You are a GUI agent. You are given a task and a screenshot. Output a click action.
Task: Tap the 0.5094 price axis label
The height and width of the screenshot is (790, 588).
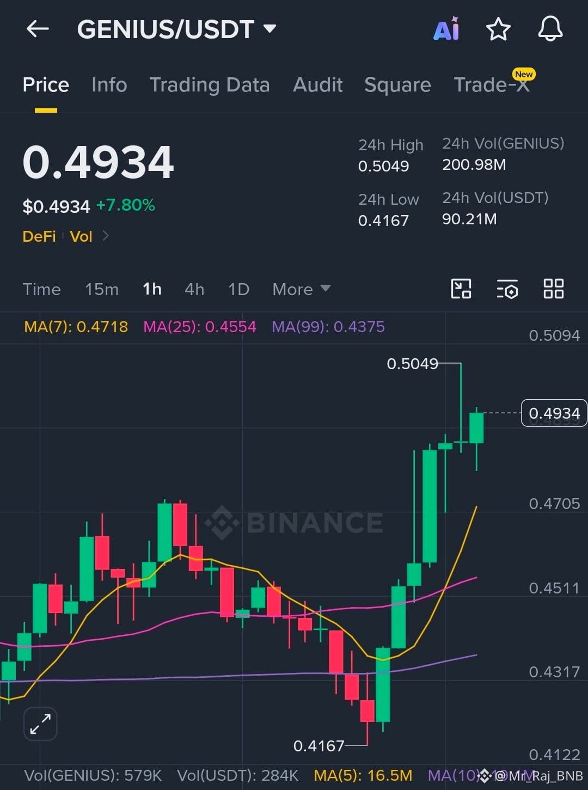(554, 335)
